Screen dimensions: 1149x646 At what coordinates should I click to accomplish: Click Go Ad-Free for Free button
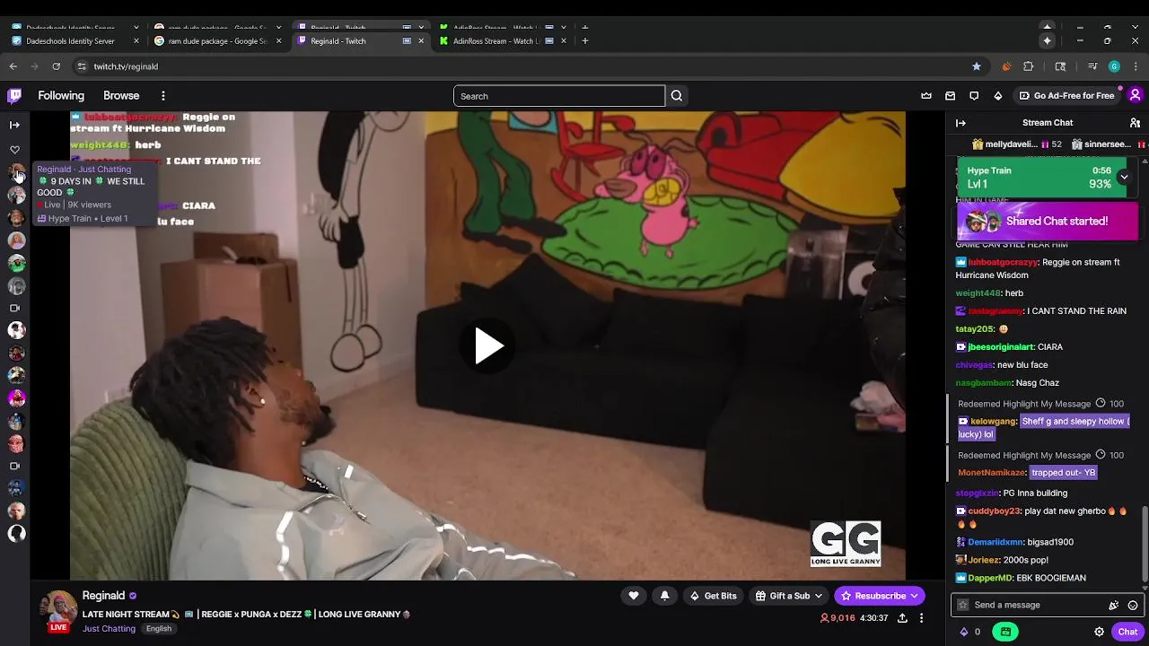[1066, 96]
